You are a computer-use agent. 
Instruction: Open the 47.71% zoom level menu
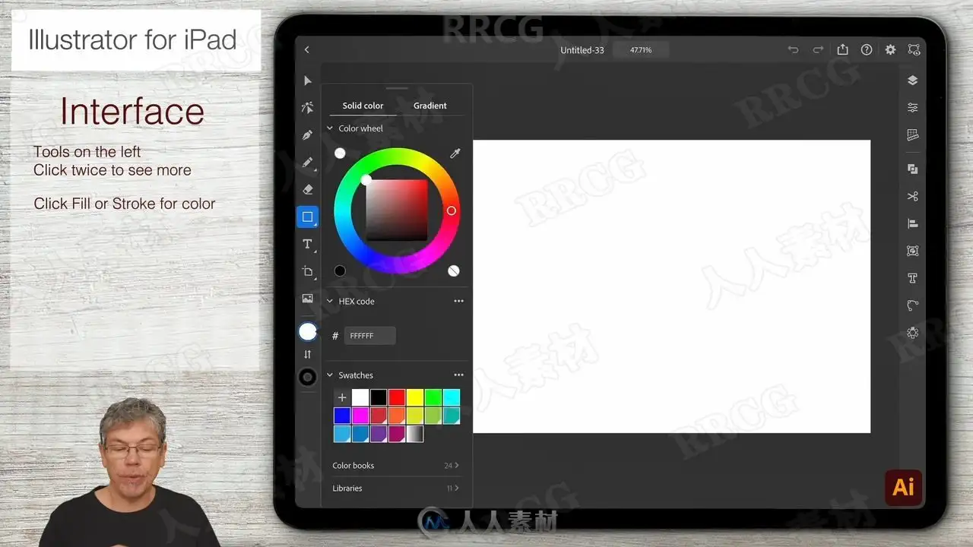point(641,50)
